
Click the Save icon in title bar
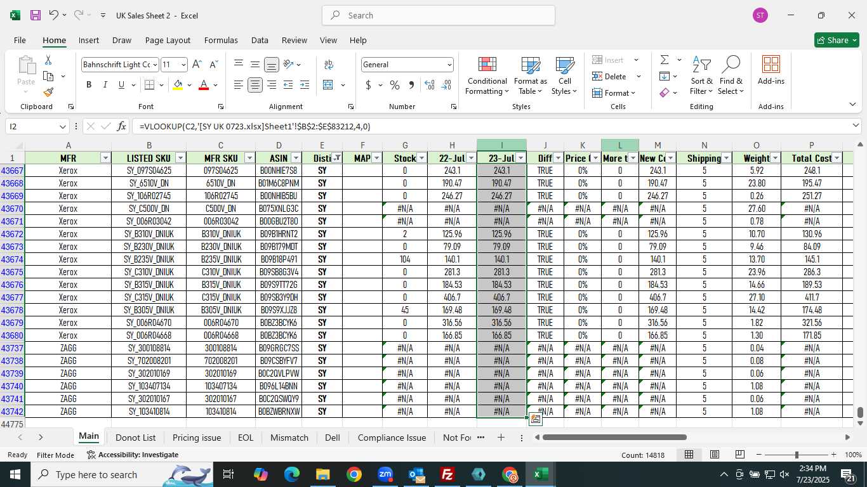coord(36,15)
